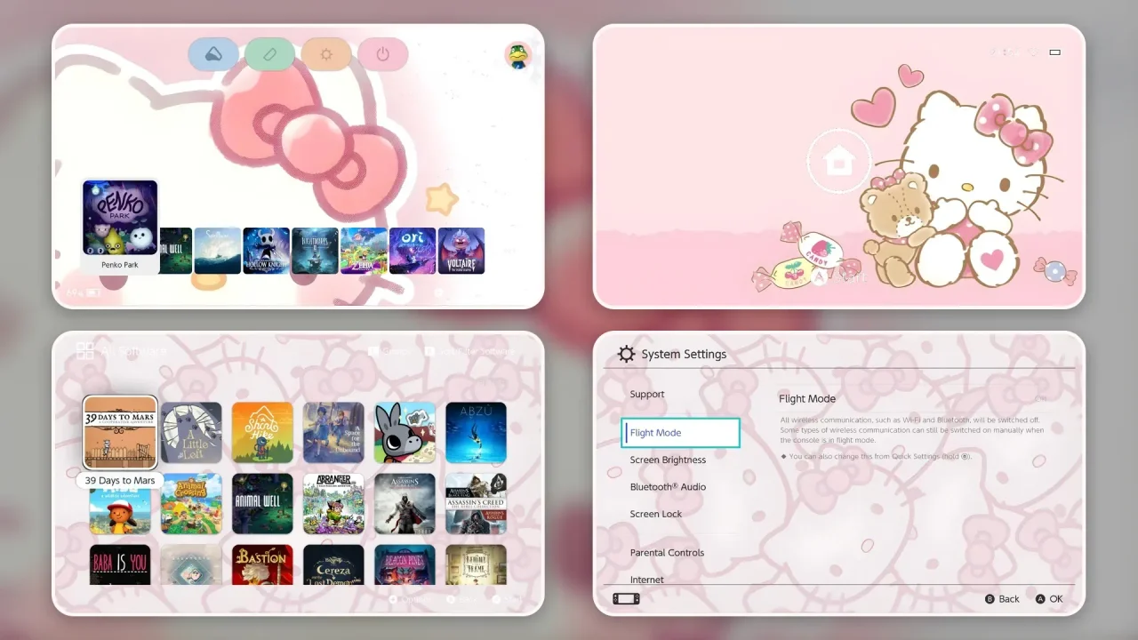Open Screen Lock settings

click(656, 515)
